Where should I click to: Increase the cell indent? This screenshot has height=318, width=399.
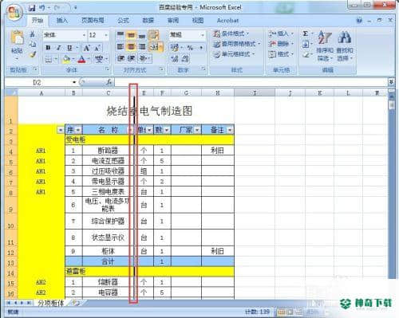[x=131, y=58]
